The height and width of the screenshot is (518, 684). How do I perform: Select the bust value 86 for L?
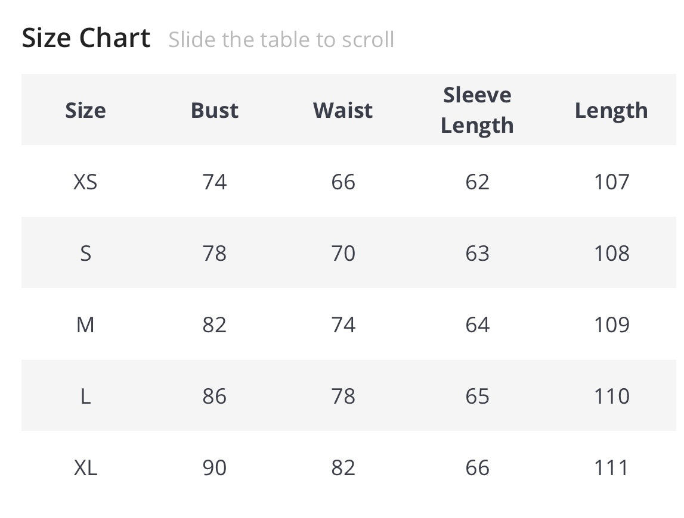(x=215, y=396)
